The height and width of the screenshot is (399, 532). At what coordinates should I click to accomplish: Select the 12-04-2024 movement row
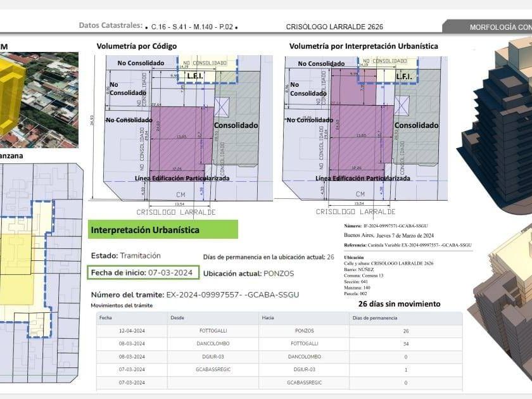[279, 331]
